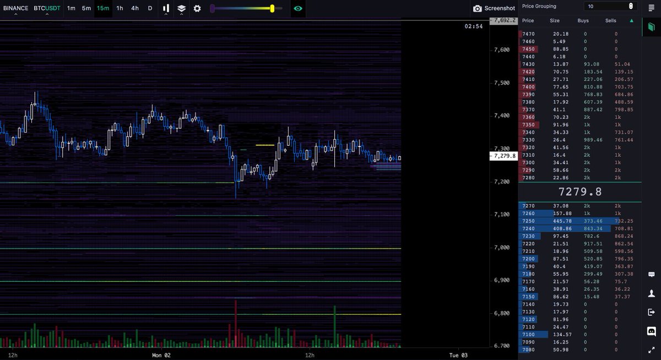Screen dimensions: 661x360
Task: Click the Mon 02 date axis label
Action: (161, 356)
